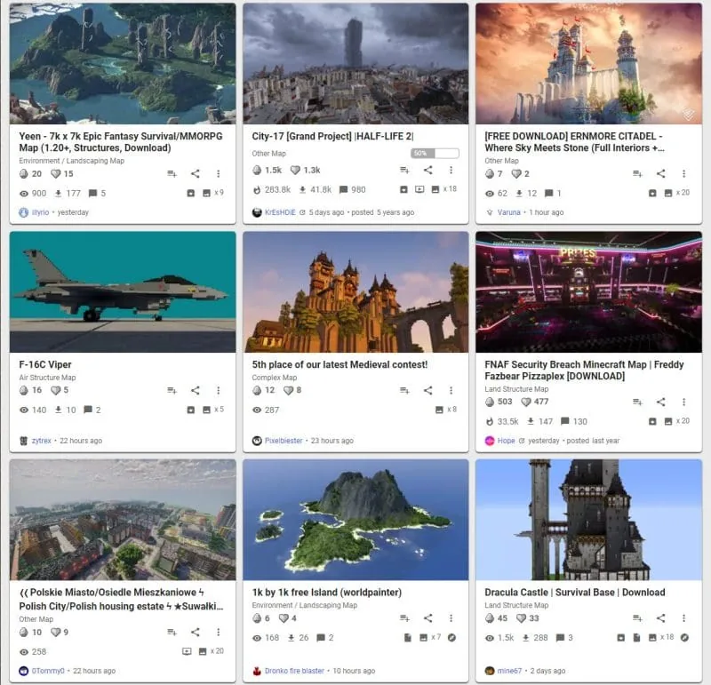Open the ERNMORE CITADEL castle thumbnail
The image size is (711, 685).
(x=588, y=63)
